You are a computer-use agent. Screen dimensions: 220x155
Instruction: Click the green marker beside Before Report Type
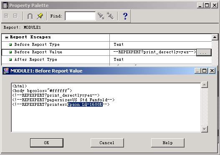(x=10, y=45)
